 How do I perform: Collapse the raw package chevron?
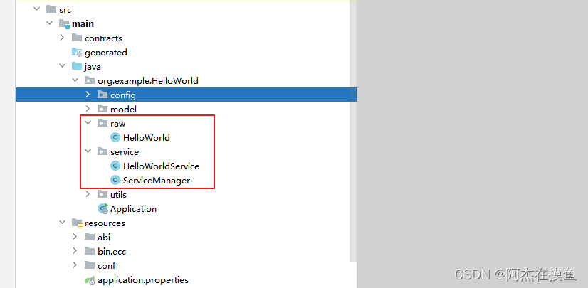tap(88, 123)
